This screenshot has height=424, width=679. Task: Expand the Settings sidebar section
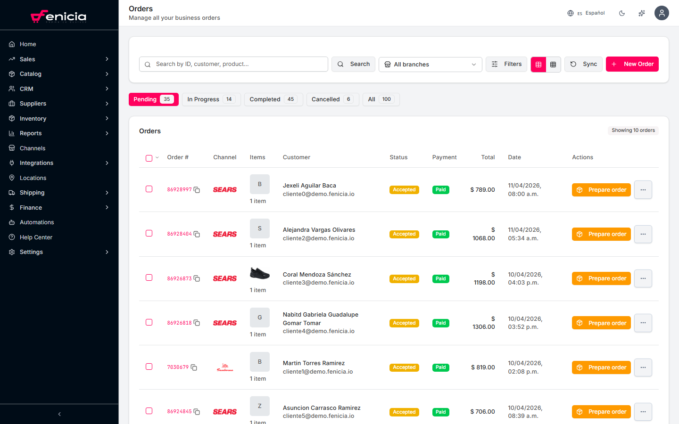[59, 252]
